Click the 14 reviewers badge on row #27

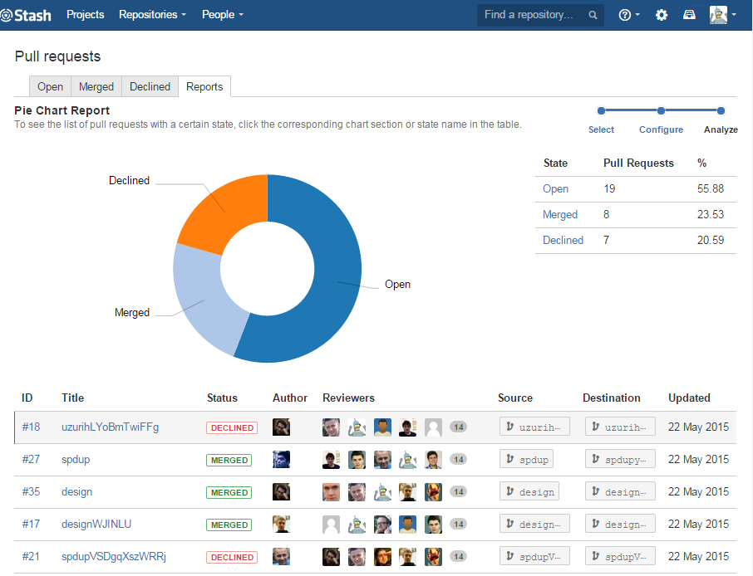point(458,460)
